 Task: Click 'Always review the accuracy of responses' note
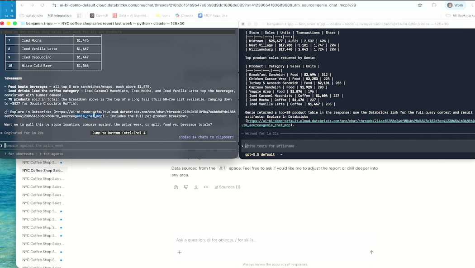point(275,264)
